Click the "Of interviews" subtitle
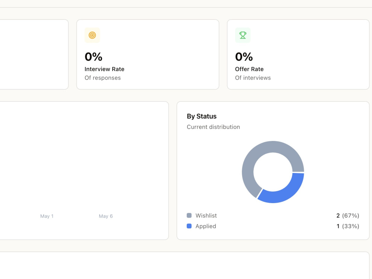Viewport: 372px width, 279px height. point(253,78)
